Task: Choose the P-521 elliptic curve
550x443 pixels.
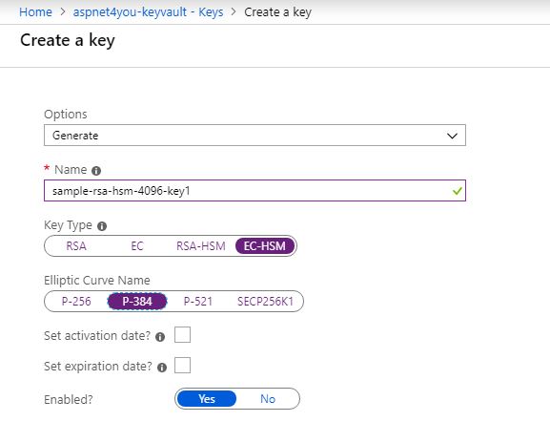Action: point(198,302)
